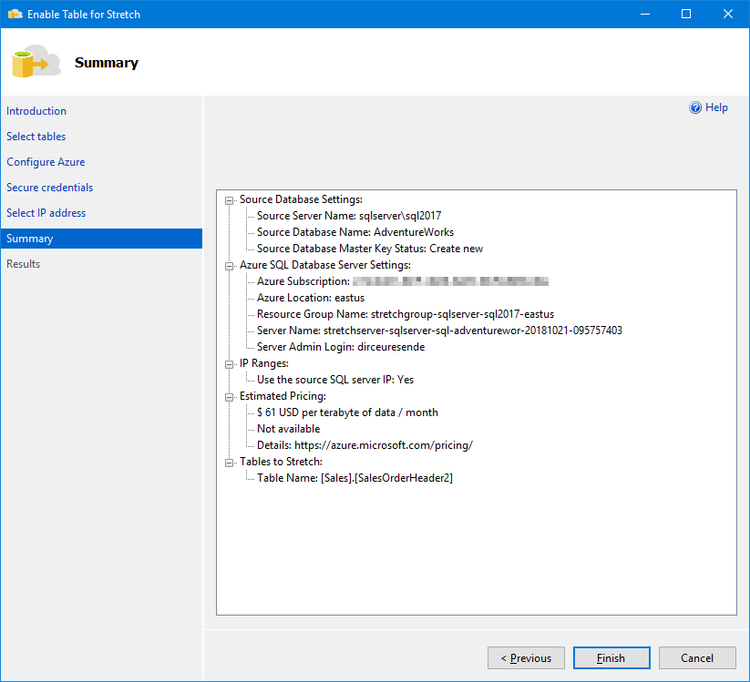Select the Estimated Pricing label
The height and width of the screenshot is (682, 750).
(283, 396)
